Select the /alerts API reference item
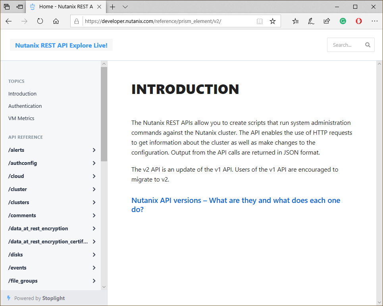 [16, 150]
